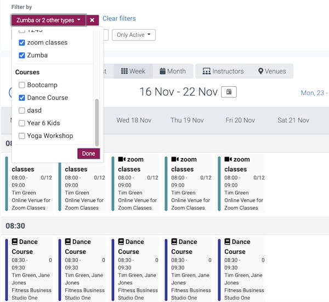Click the Clear filters link
Screen dimensions: 329x302
119,19
